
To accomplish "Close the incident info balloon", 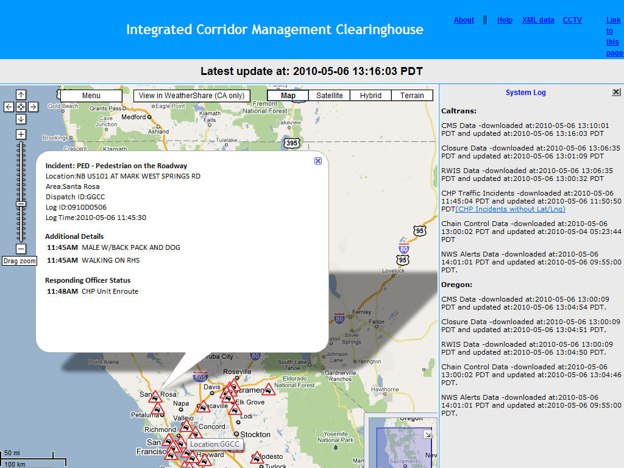I will [318, 161].
